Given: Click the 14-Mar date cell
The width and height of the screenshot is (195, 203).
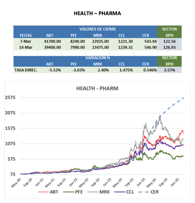Looking at the screenshot, I should tap(26, 47).
